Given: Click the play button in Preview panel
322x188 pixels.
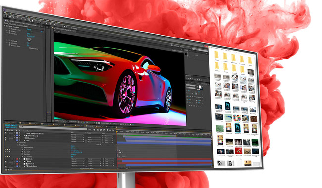Looking at the screenshot, I should point(191,79).
